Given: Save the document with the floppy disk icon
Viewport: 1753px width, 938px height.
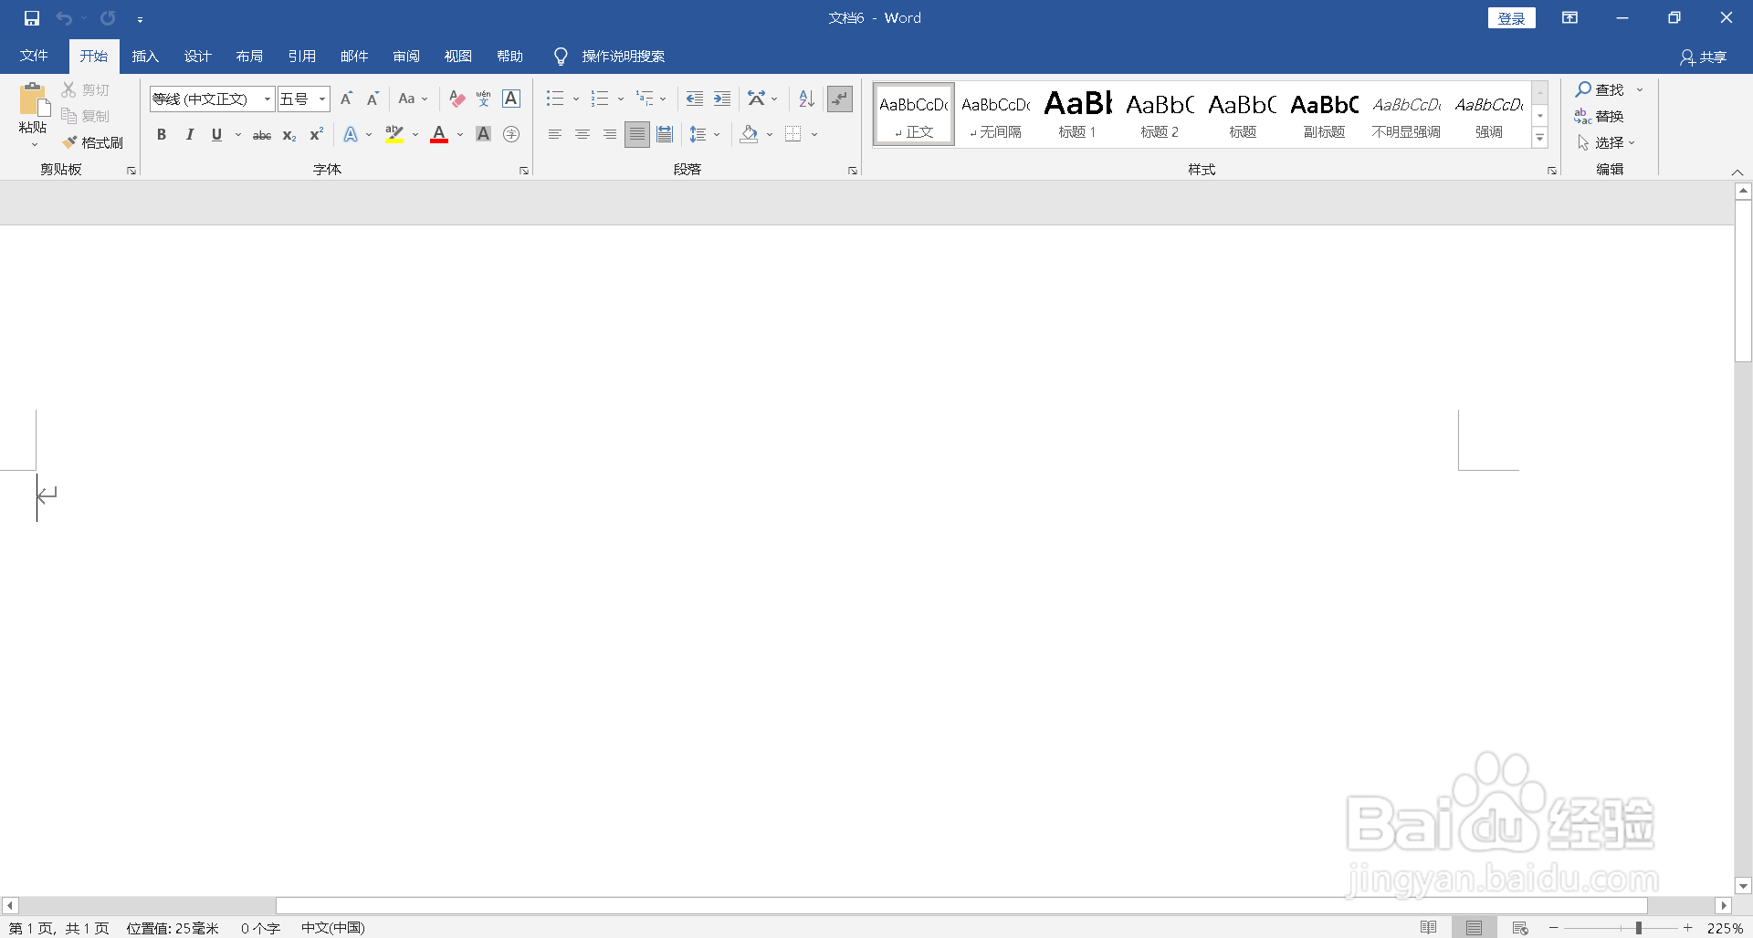Looking at the screenshot, I should pyautogui.click(x=32, y=18).
